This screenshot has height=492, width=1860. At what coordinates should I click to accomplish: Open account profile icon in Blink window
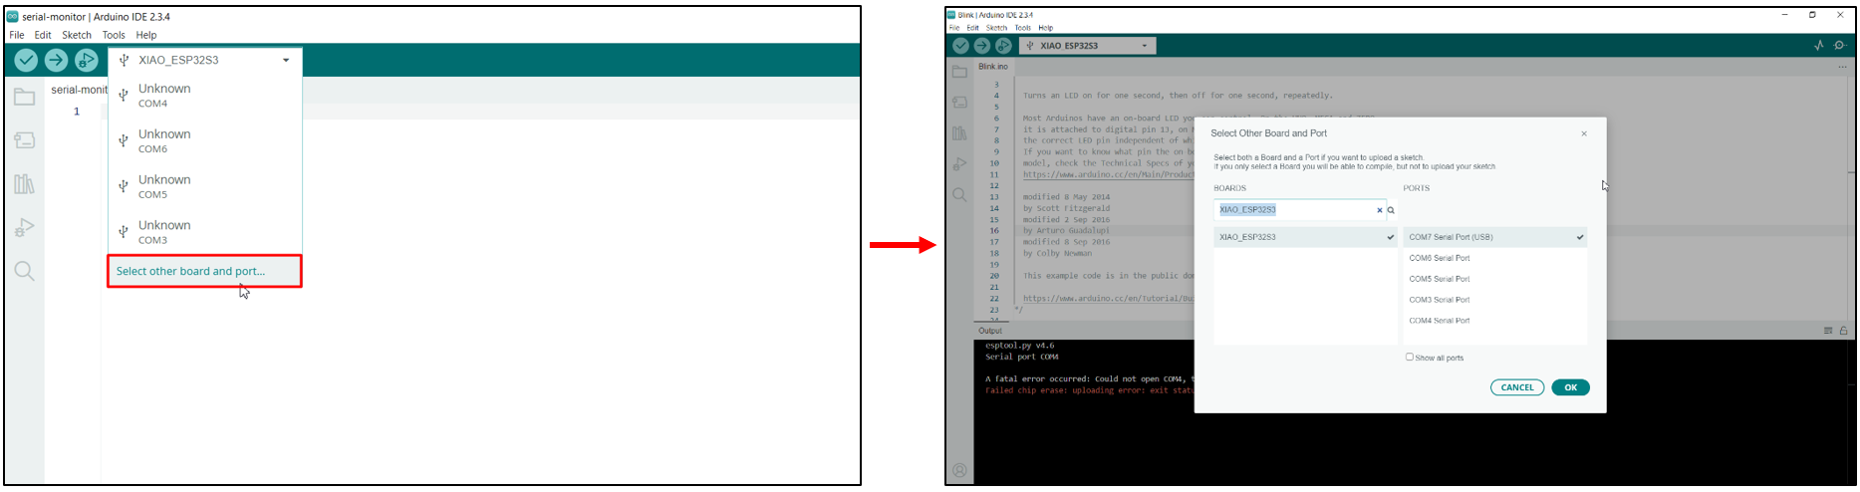pyautogui.click(x=959, y=471)
